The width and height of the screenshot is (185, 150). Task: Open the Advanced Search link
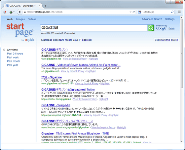[152, 19]
